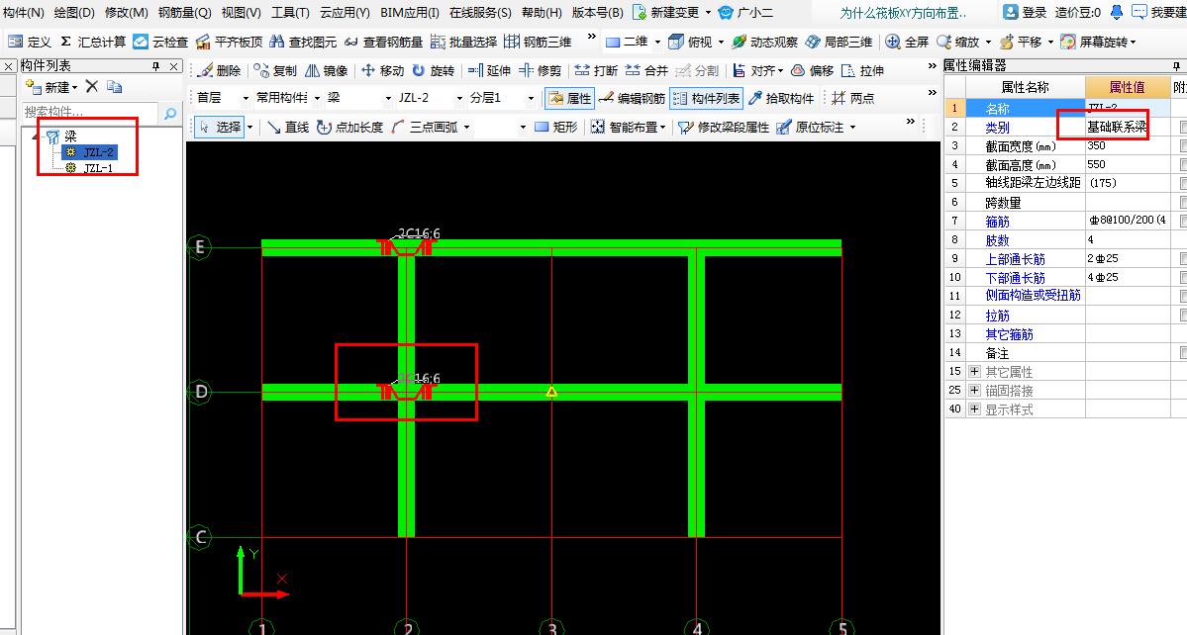The image size is (1187, 635).
Task: Select 直线 line drawing tool
Action: pyautogui.click(x=288, y=127)
